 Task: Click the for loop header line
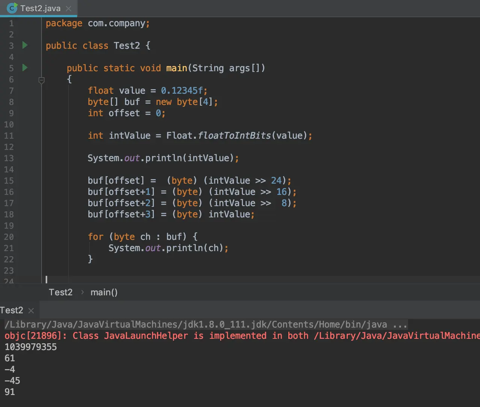click(143, 237)
